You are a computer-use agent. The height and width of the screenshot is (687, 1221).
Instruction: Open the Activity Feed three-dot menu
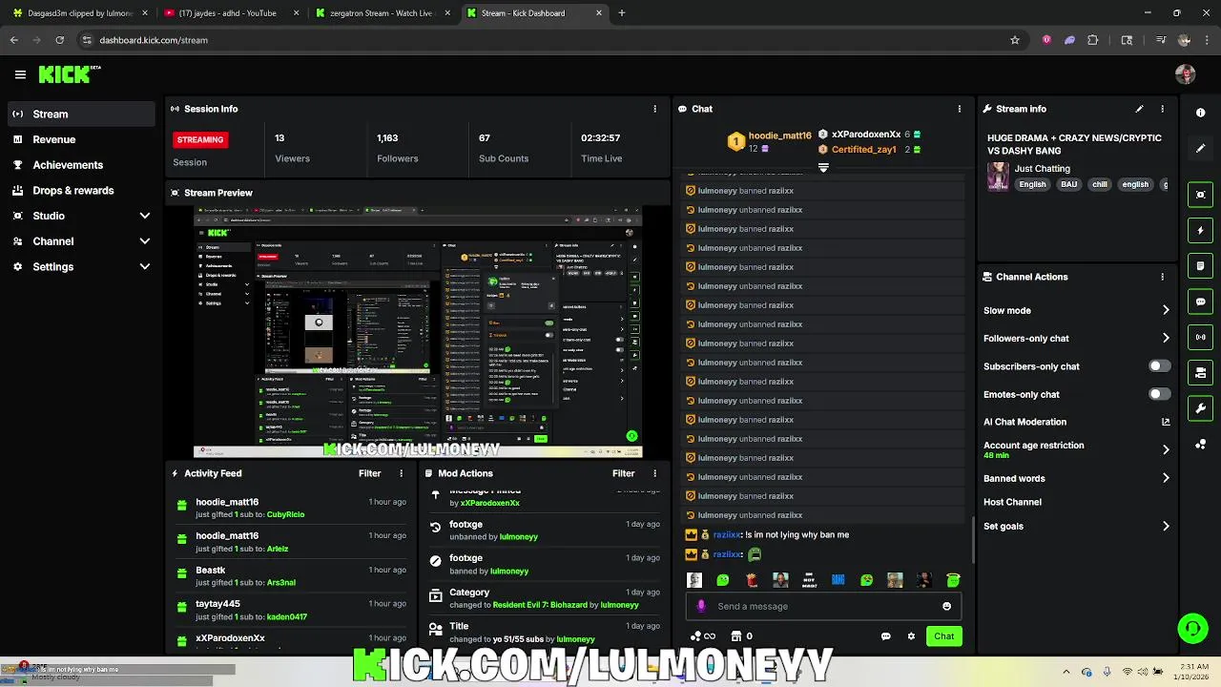[x=401, y=473]
